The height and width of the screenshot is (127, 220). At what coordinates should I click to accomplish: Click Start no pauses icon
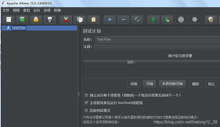[167, 19]
